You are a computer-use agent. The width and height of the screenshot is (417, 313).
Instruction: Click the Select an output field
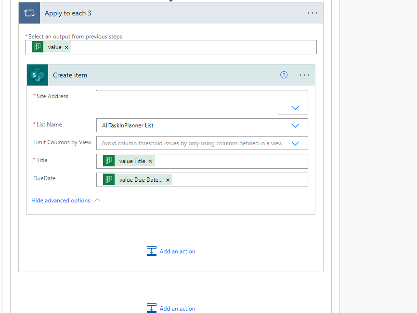point(193,47)
